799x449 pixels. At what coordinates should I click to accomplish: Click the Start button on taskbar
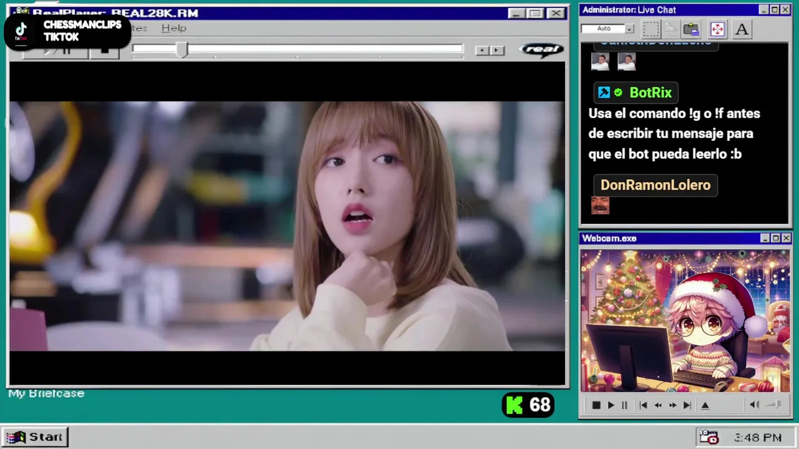(35, 437)
